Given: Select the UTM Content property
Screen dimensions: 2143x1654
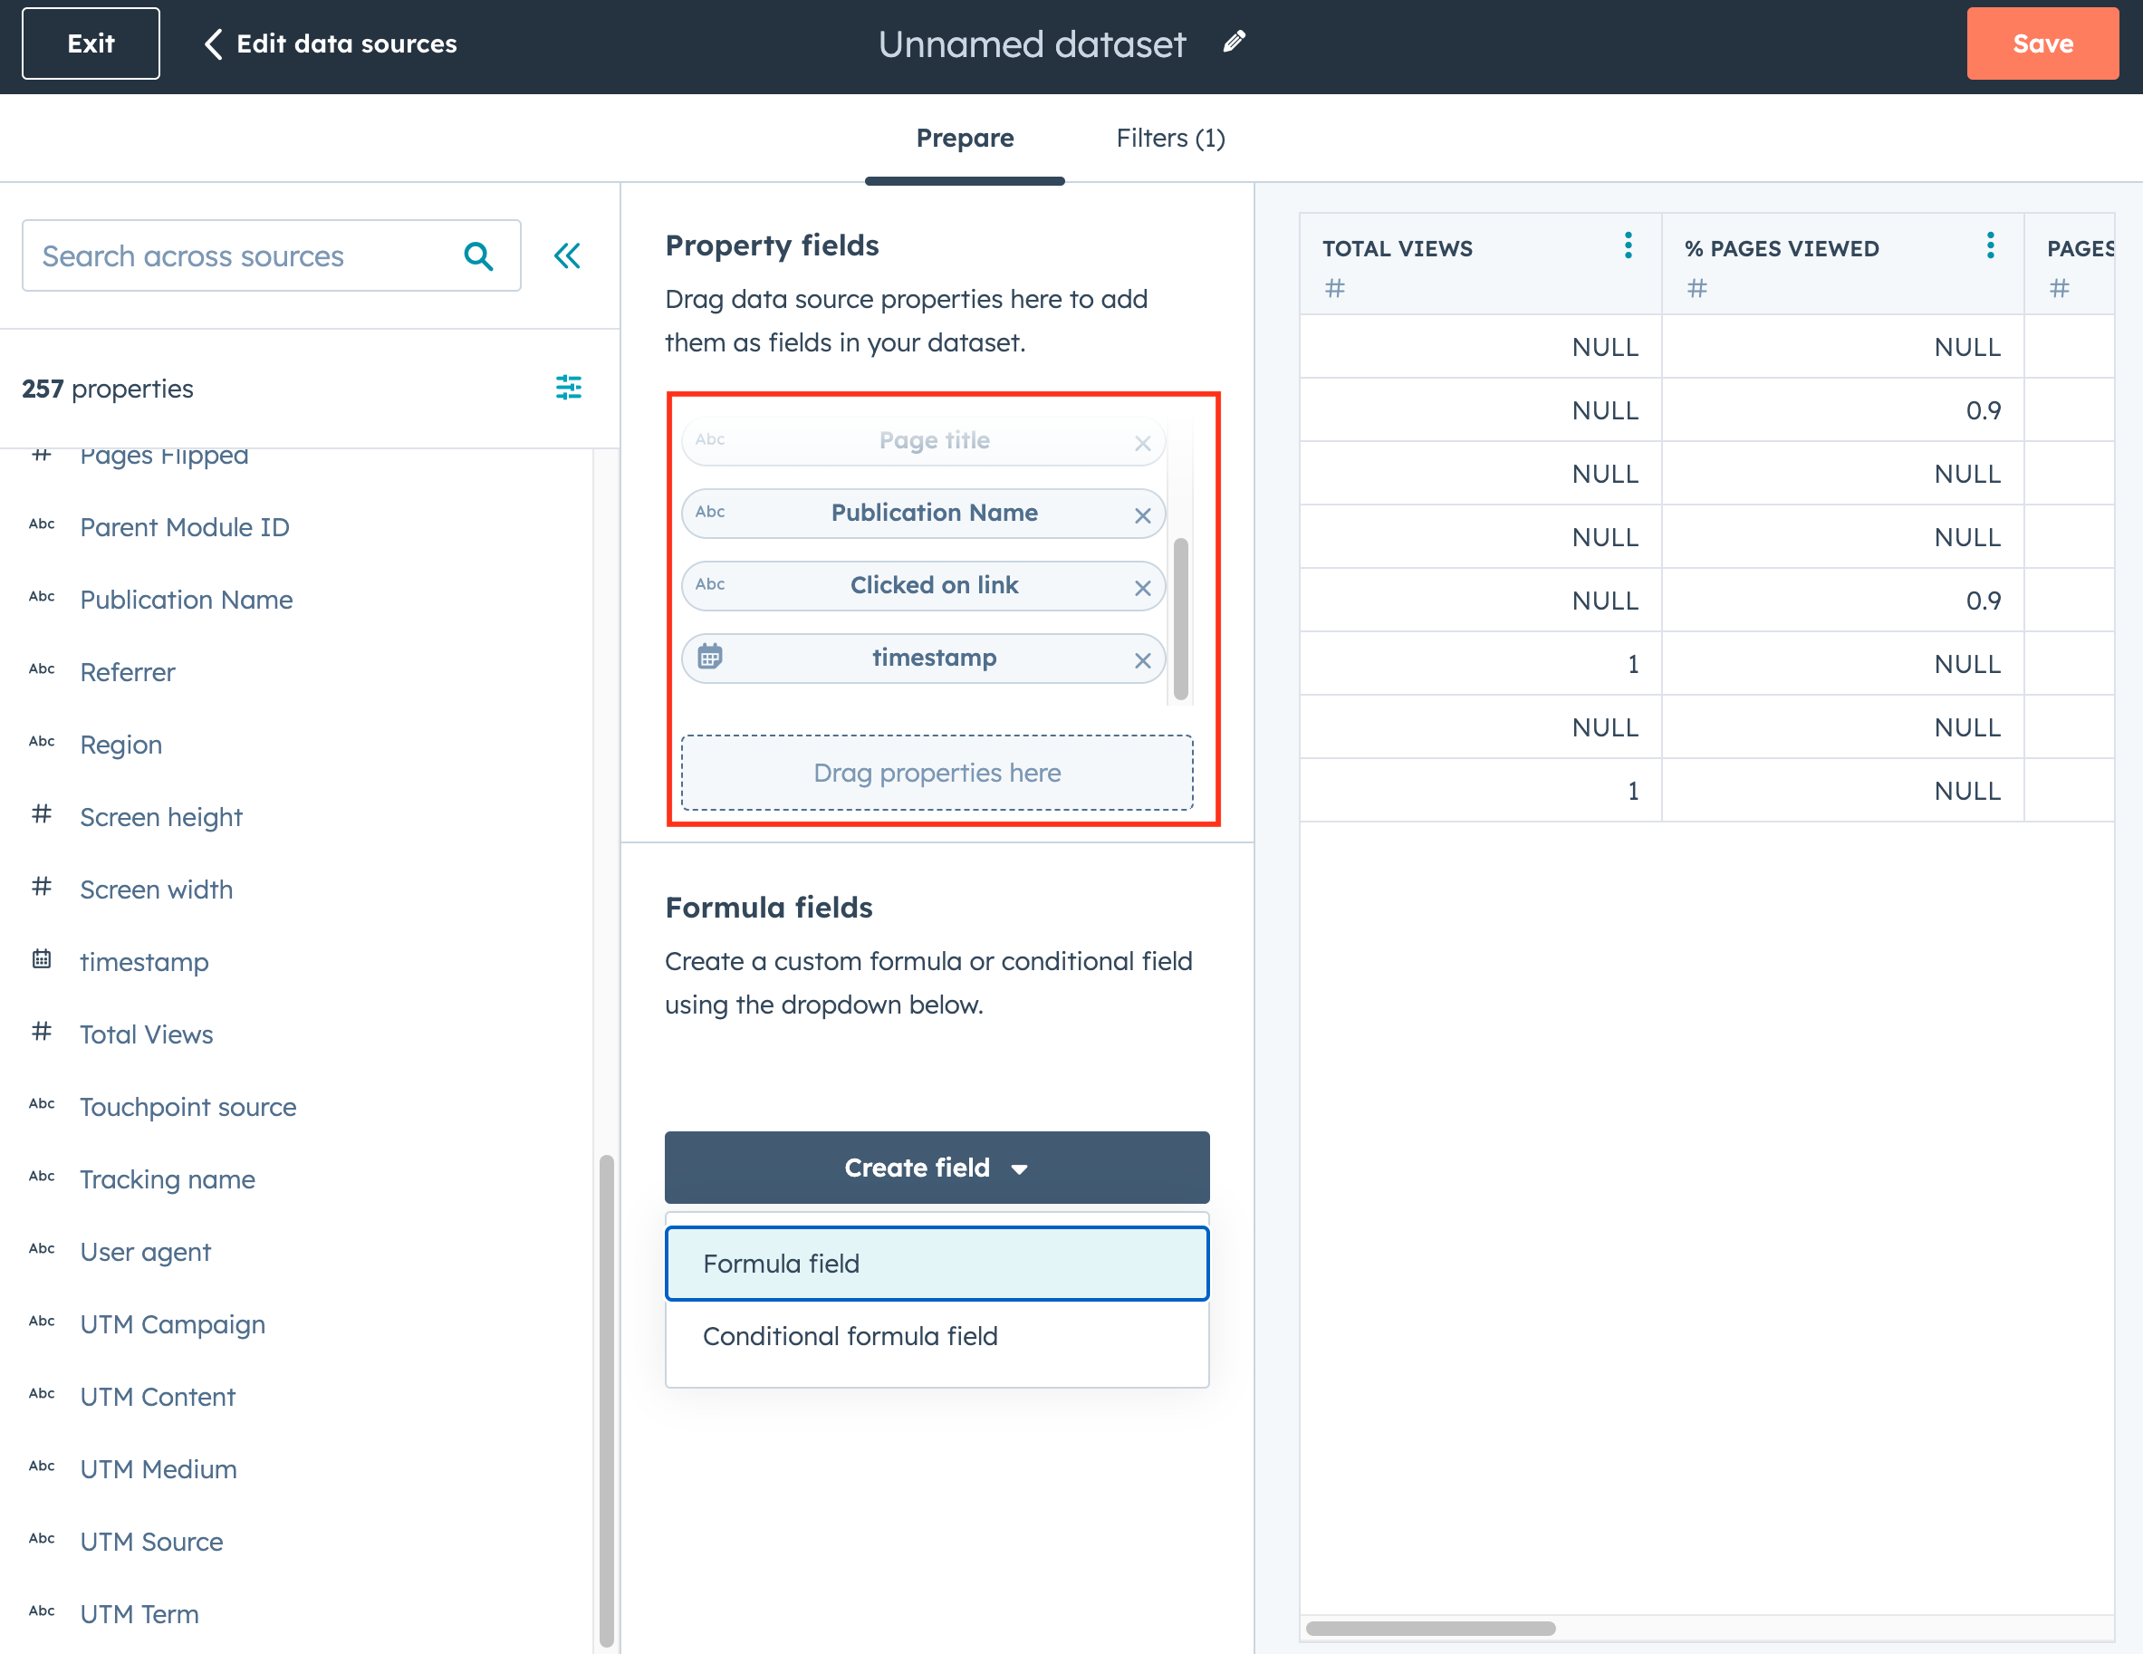Looking at the screenshot, I should pos(157,1397).
